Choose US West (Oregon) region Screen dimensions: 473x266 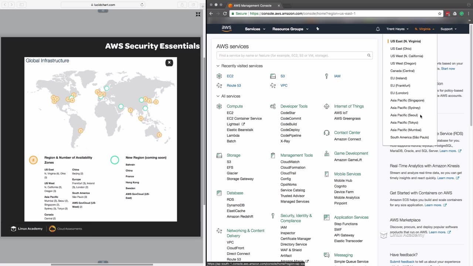[403, 63]
